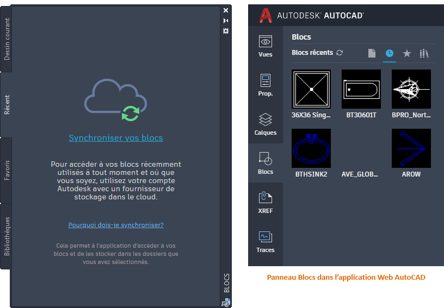Select the BPRO_Nort... north arrow block
The image size is (444, 308).
click(411, 89)
